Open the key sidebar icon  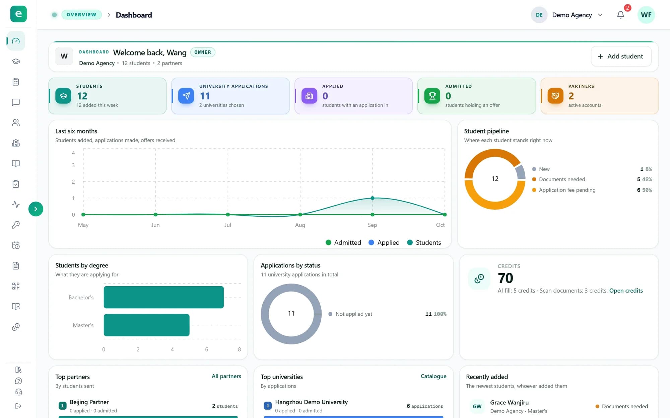coord(16,225)
